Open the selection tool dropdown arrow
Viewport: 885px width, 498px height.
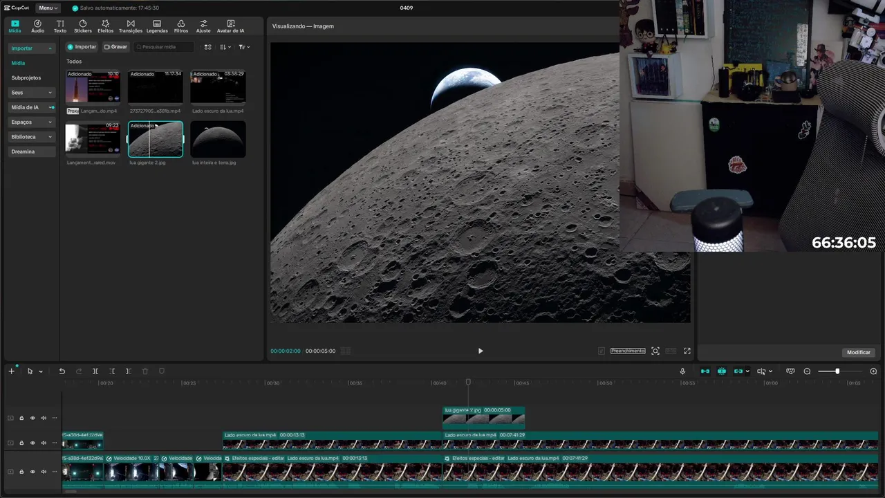[41, 371]
